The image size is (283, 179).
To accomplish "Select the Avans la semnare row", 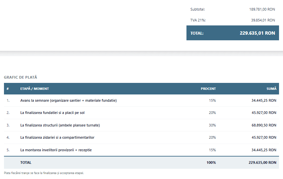I will point(141,100).
